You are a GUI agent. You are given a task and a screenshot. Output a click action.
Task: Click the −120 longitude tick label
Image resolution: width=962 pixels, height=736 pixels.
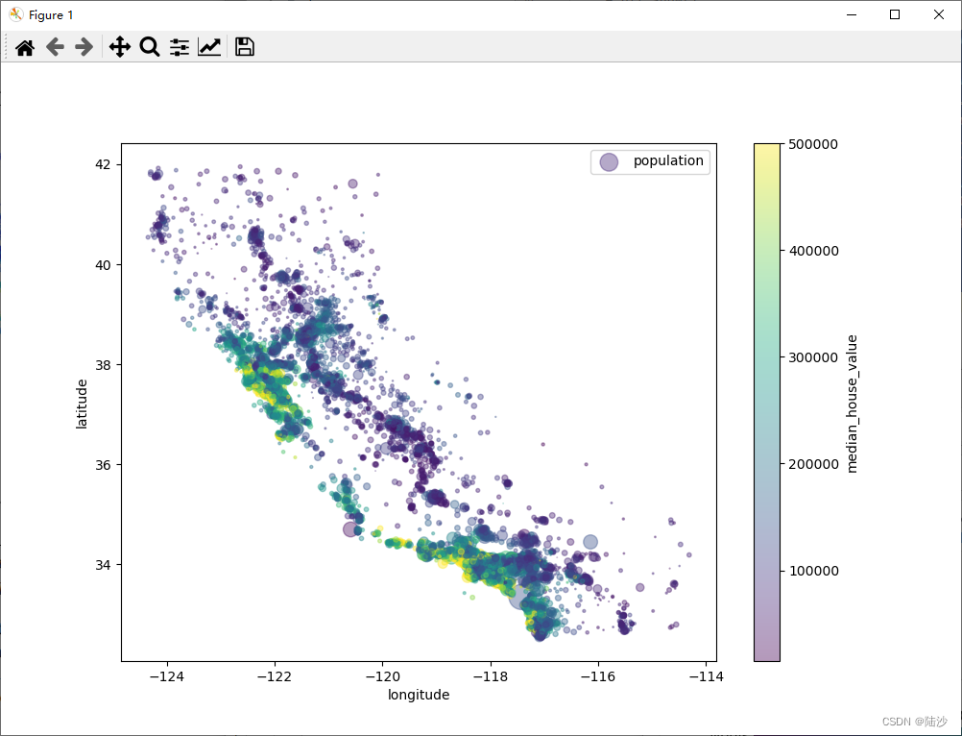(x=382, y=676)
